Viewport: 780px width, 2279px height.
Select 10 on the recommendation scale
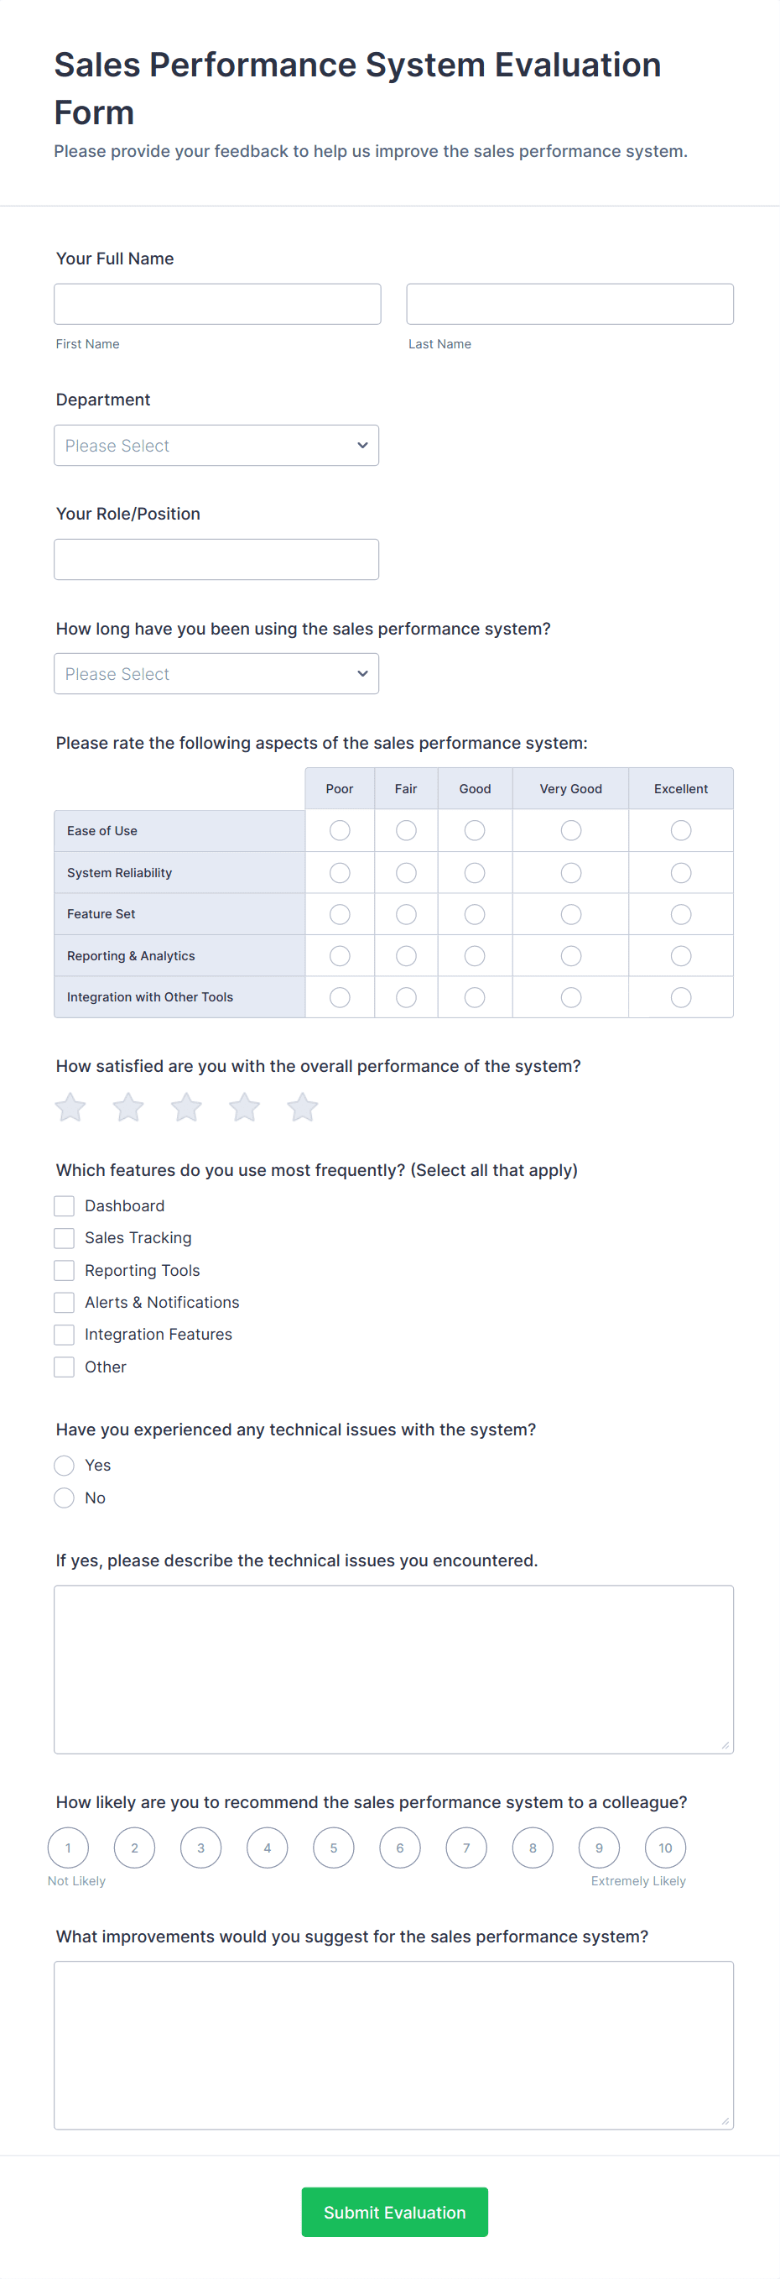[x=665, y=1848]
